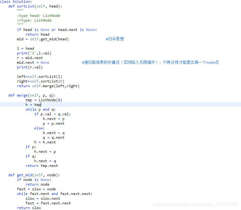Click the 'fast = slow = node' line
241x210 pixels.
tap(36, 189)
